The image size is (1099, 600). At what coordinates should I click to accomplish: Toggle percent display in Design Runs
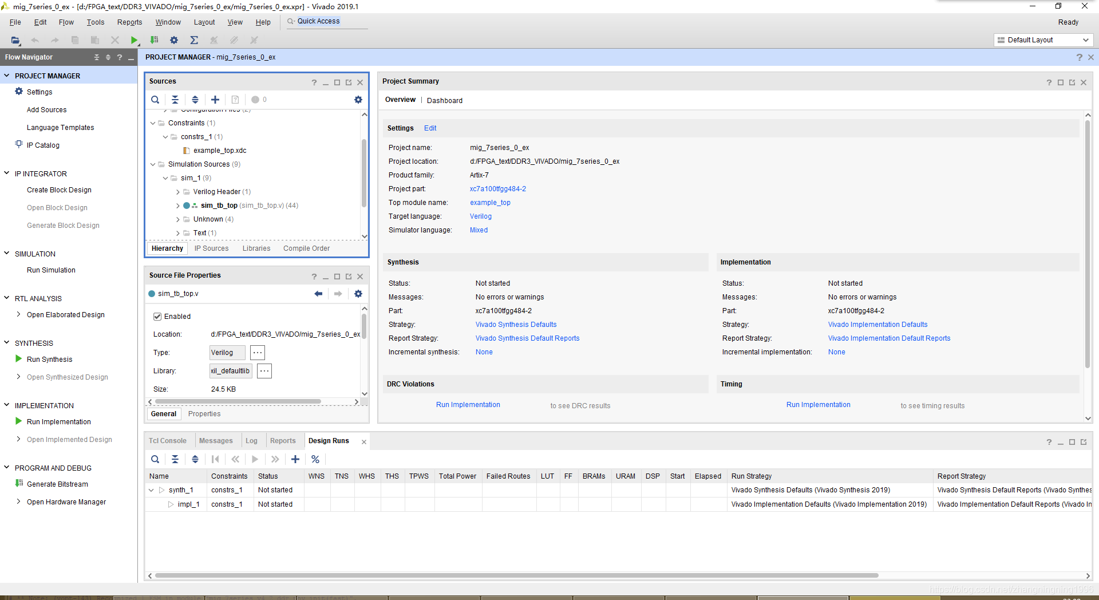315,459
